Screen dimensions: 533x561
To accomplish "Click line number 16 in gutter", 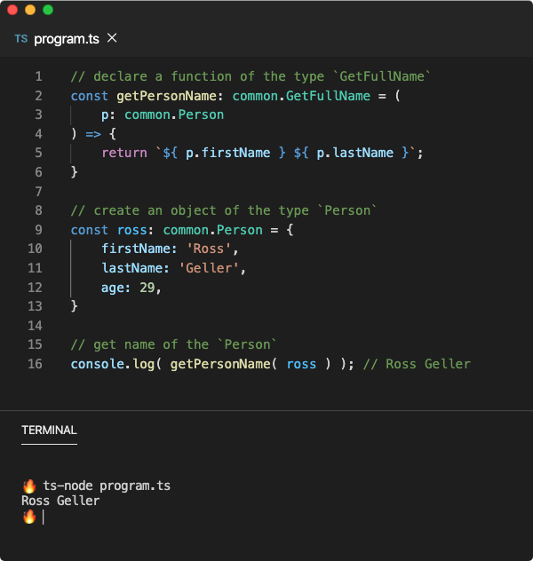I will click(x=35, y=364).
